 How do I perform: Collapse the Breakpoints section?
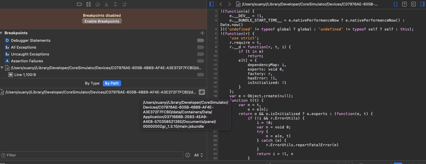(x=2, y=33)
